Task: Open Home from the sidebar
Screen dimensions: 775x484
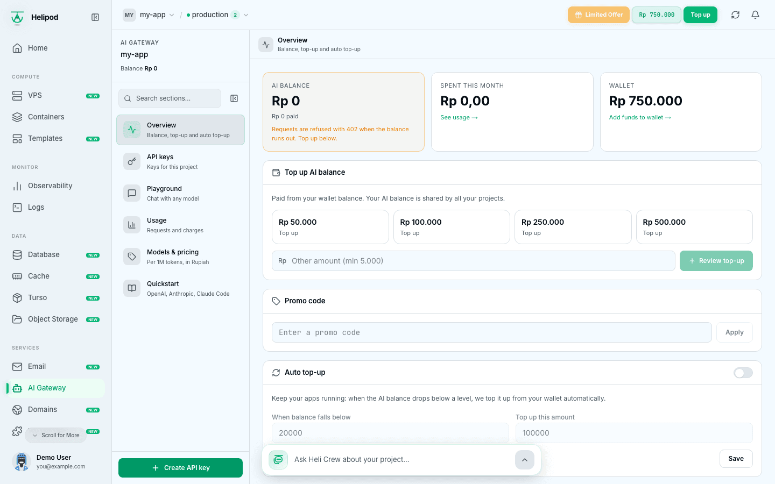Action: point(56,48)
